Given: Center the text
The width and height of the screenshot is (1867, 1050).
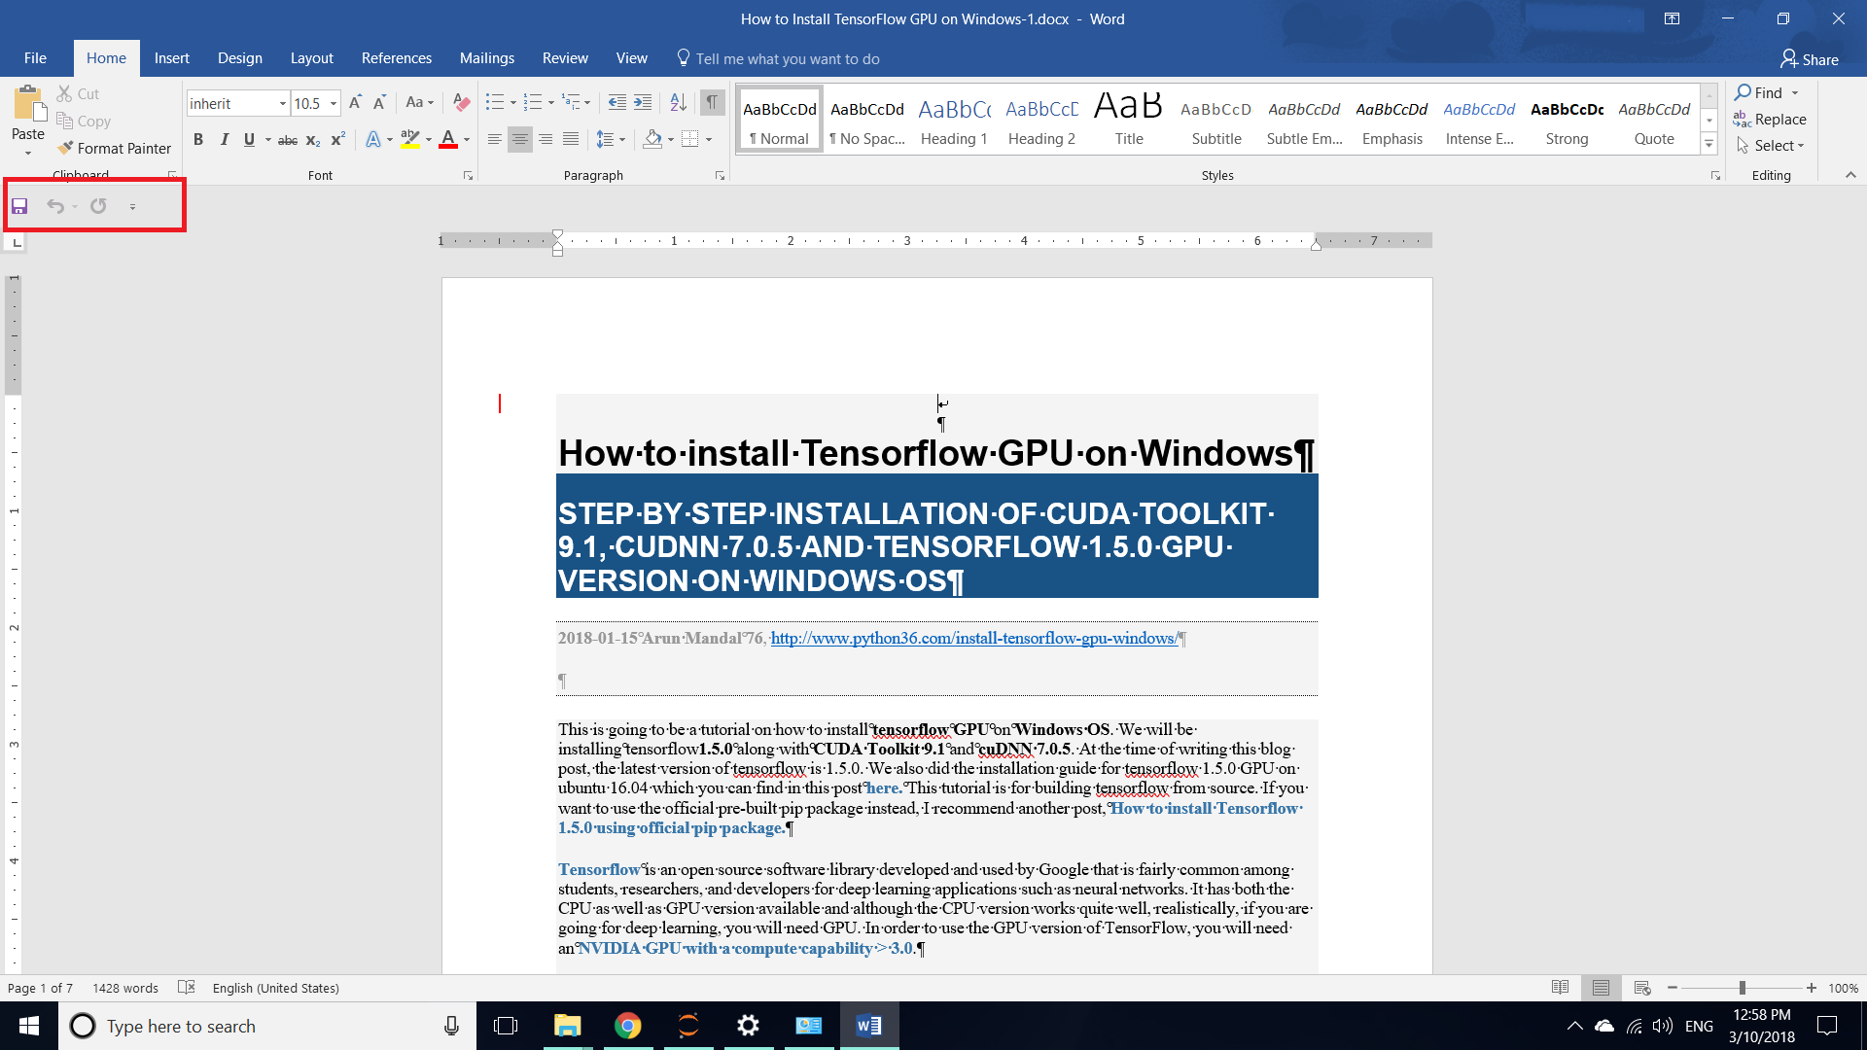Looking at the screenshot, I should tap(520, 140).
